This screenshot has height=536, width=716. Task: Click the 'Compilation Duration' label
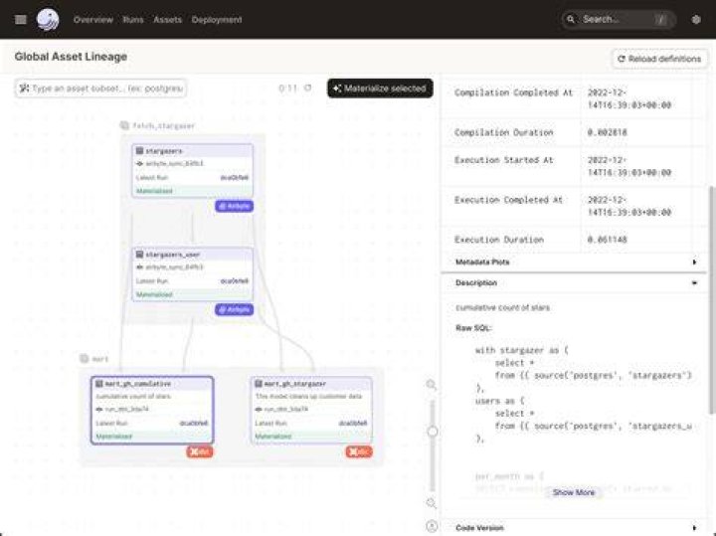click(x=503, y=132)
